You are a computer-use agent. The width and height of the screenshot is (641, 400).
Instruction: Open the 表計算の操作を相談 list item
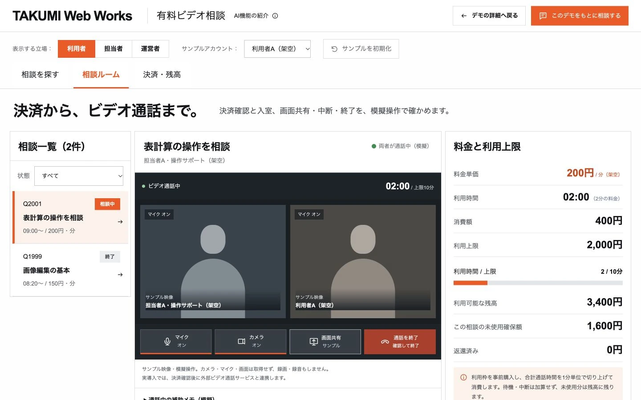pyautogui.click(x=71, y=218)
